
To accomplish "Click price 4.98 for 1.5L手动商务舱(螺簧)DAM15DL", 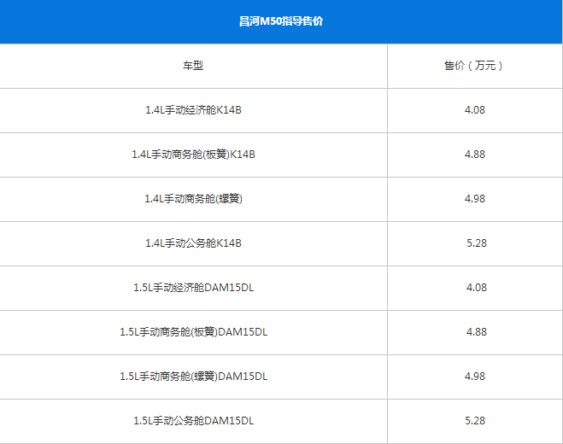I will click(475, 377).
